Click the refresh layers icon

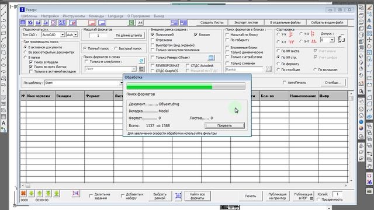click(x=141, y=61)
